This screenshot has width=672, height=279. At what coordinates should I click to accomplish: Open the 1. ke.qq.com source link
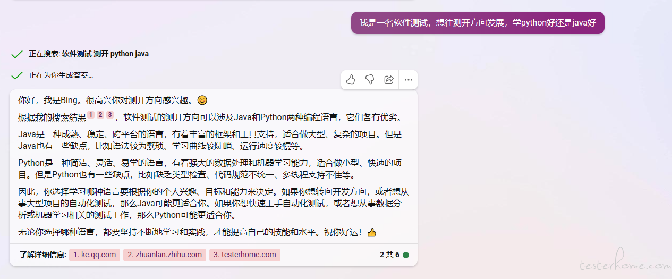pos(95,255)
